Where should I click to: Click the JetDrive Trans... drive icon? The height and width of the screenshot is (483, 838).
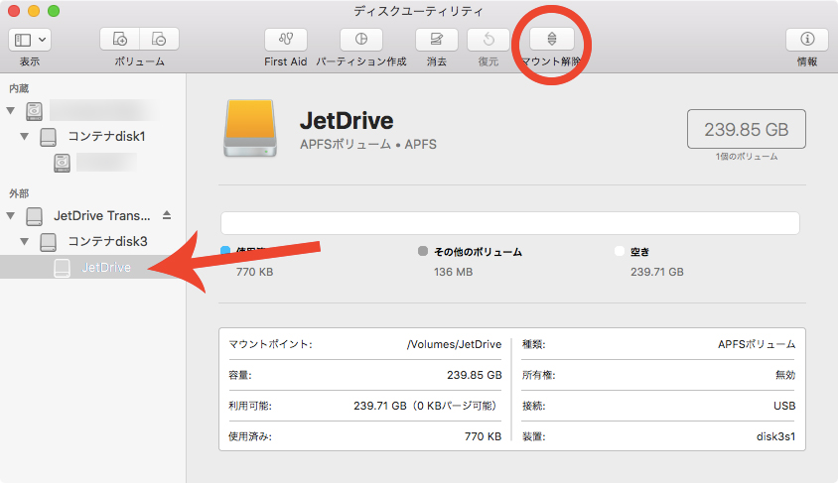click(x=34, y=216)
